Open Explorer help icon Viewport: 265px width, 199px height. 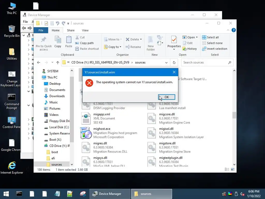point(234,30)
